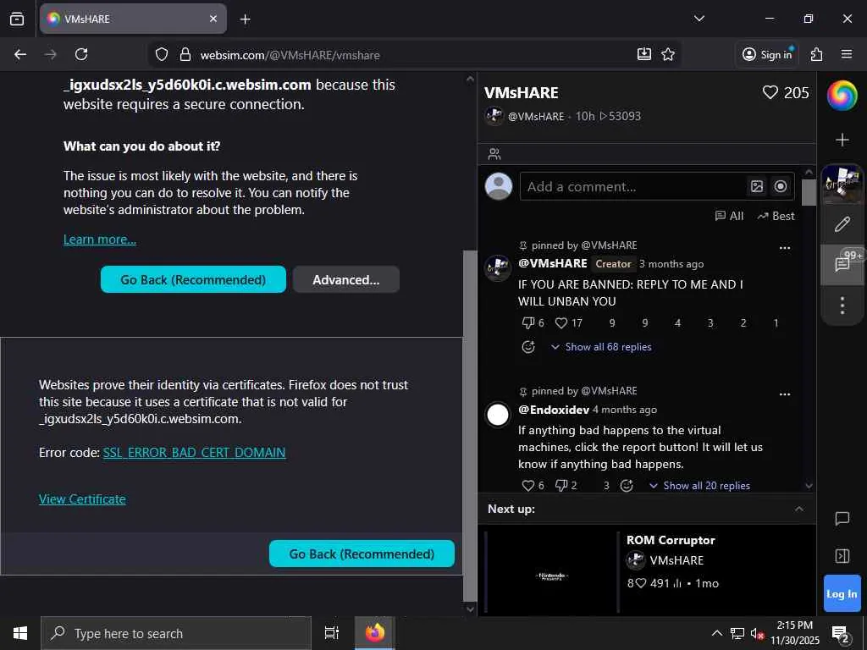Open @VMsHARE author profile under title
The width and height of the screenshot is (867, 650).
536,116
